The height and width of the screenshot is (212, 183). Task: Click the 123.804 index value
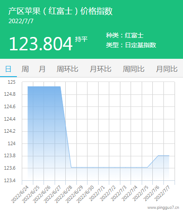(41, 44)
